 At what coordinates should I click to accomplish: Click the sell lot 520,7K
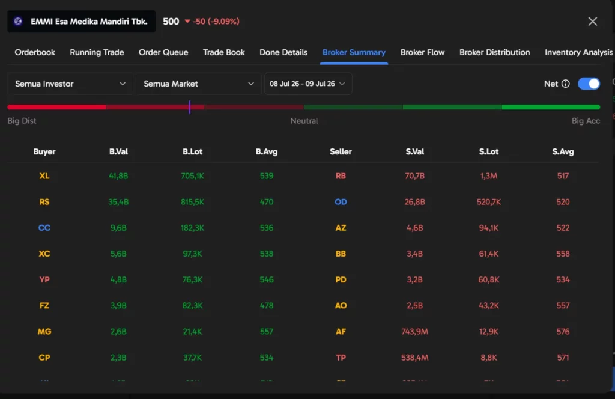[x=489, y=202]
